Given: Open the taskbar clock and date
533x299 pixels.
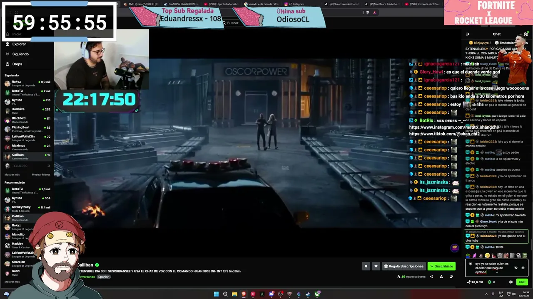Looking at the screenshot, I should point(525,294).
